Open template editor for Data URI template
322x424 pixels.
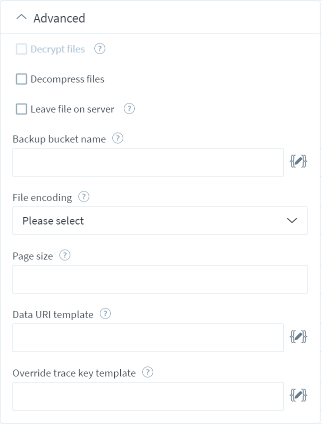point(298,337)
